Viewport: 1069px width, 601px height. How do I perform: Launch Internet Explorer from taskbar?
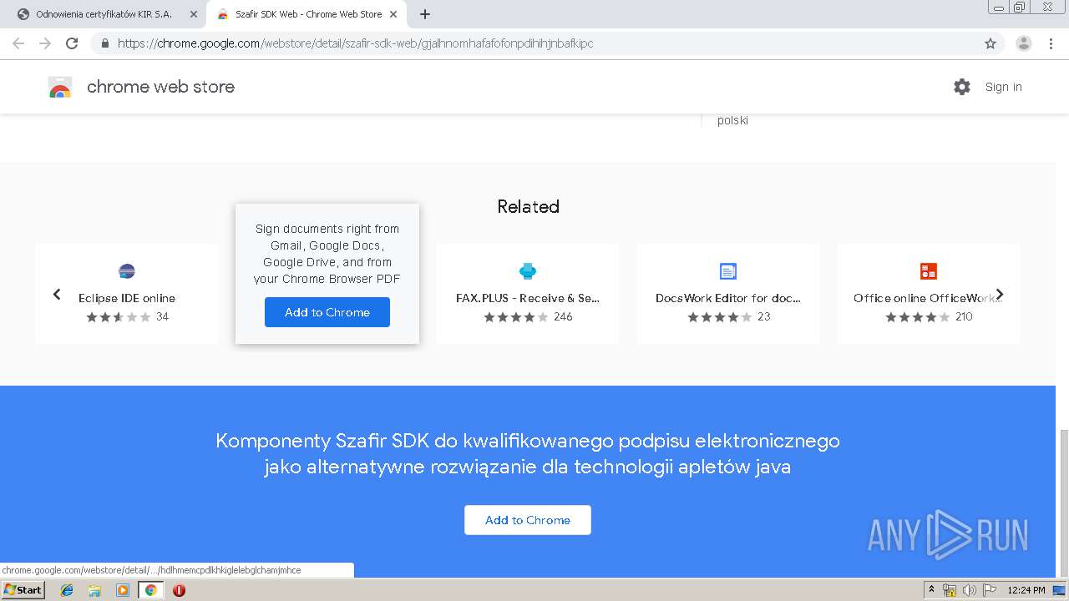tap(67, 590)
